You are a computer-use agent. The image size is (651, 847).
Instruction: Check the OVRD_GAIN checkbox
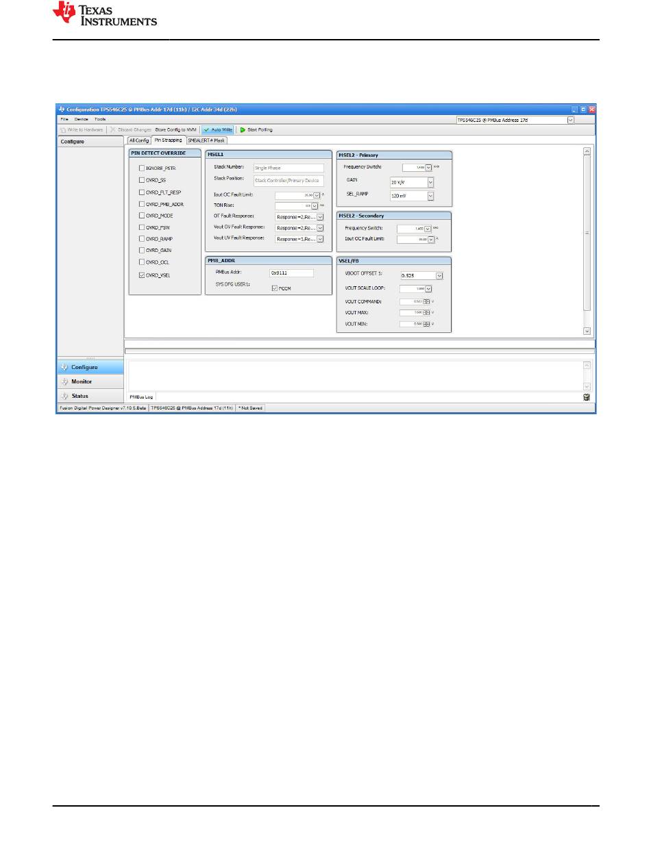142,251
